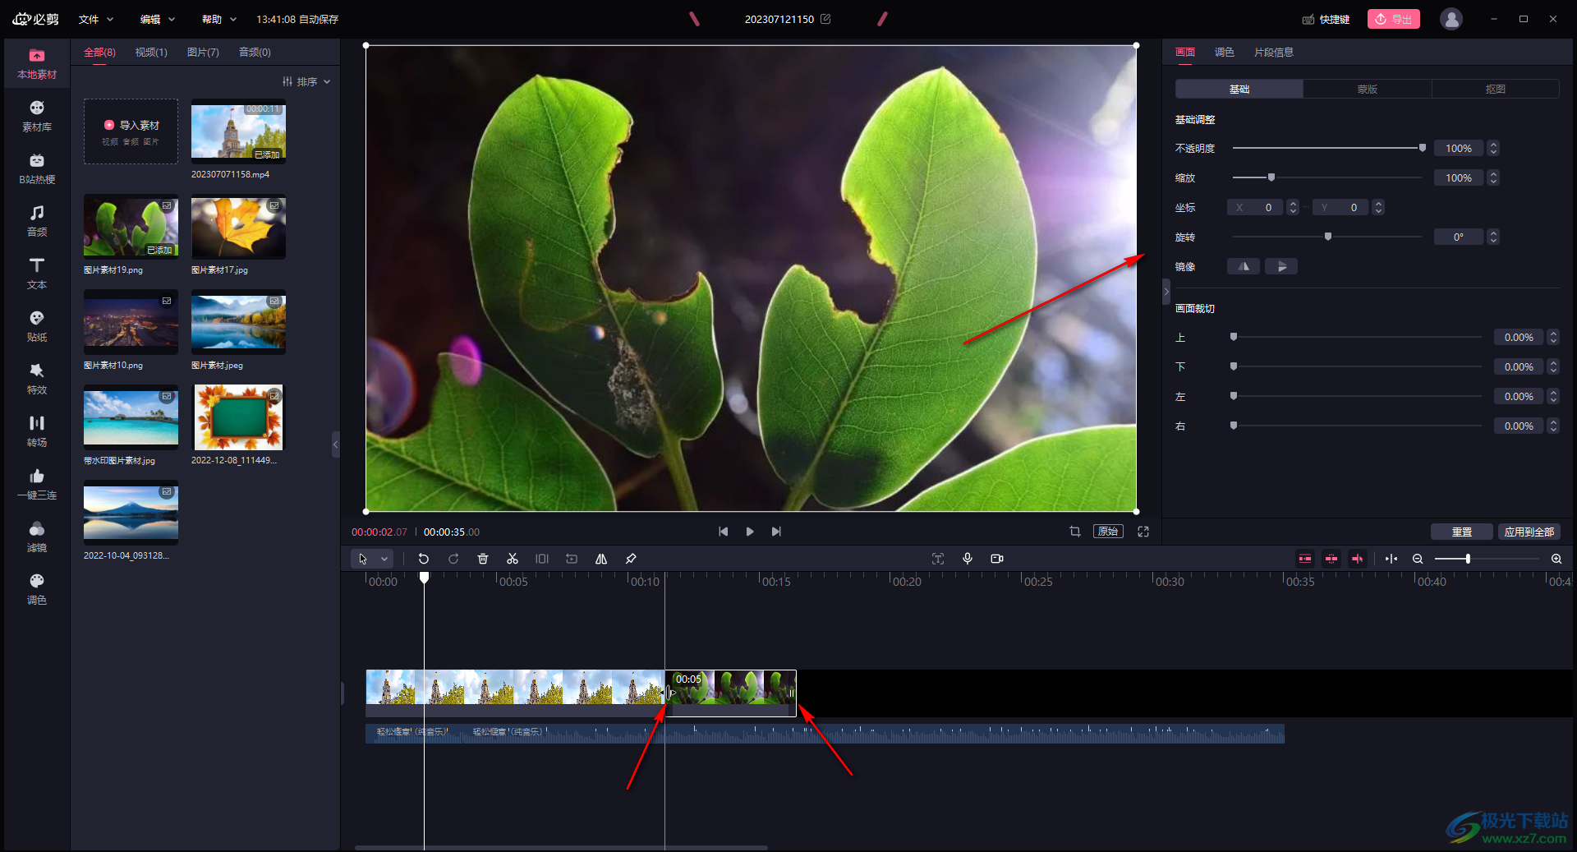The height and width of the screenshot is (852, 1577).
Task: Collapse the left media panel arrow
Action: point(335,444)
